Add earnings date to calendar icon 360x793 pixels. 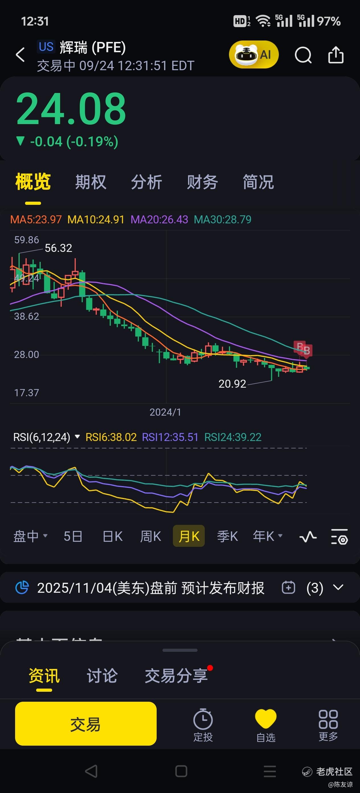pyautogui.click(x=288, y=587)
